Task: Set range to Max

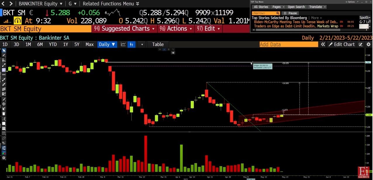Action: click(89, 44)
